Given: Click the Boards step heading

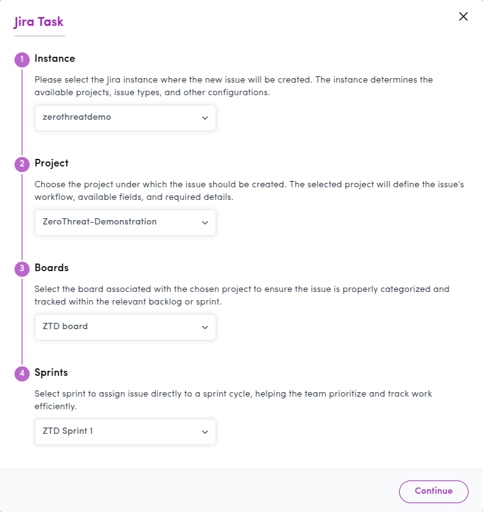Looking at the screenshot, I should click(52, 268).
